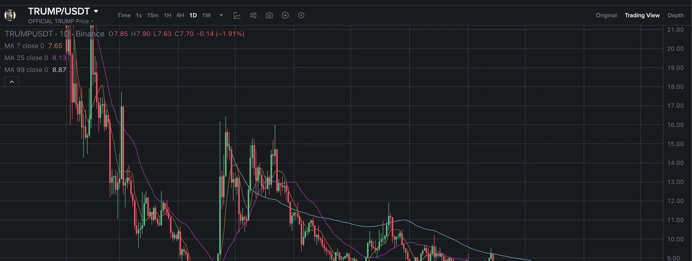
Task: Click the candlestick chart type icon
Action: [253, 15]
